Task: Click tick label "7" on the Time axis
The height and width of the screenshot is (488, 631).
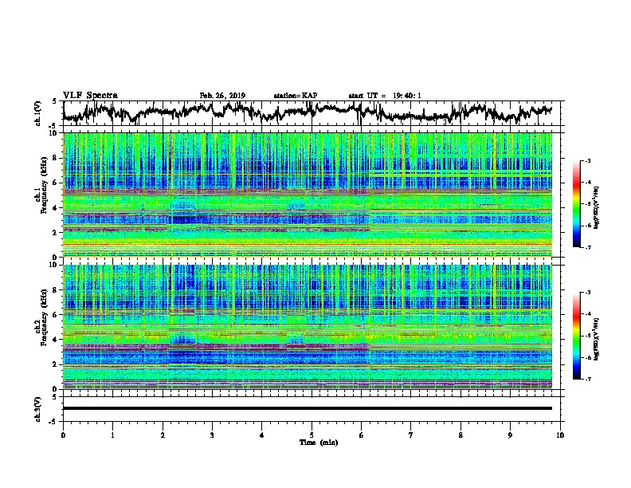Action: [x=411, y=435]
